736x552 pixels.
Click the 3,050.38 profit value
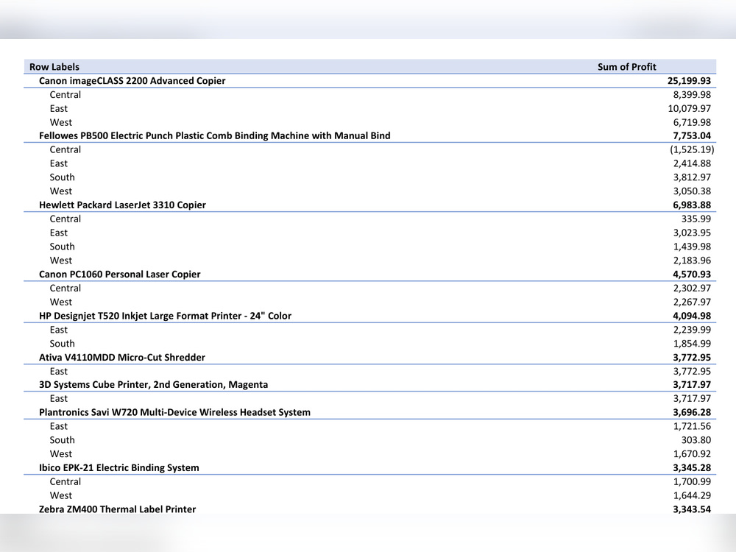(x=692, y=191)
